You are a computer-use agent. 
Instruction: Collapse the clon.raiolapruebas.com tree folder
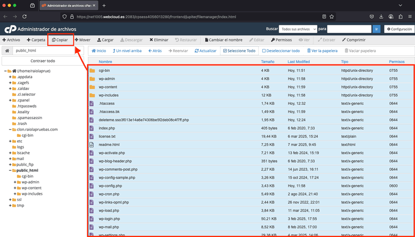point(10,129)
